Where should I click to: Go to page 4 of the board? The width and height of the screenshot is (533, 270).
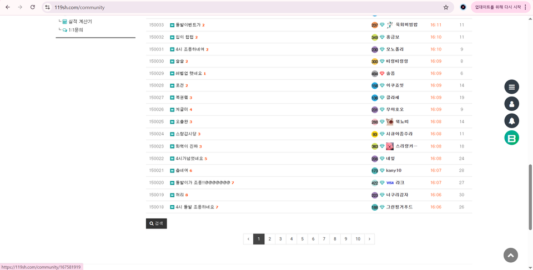(x=291, y=239)
